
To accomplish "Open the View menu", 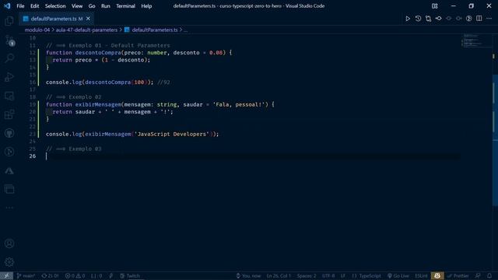I will click(77, 6).
